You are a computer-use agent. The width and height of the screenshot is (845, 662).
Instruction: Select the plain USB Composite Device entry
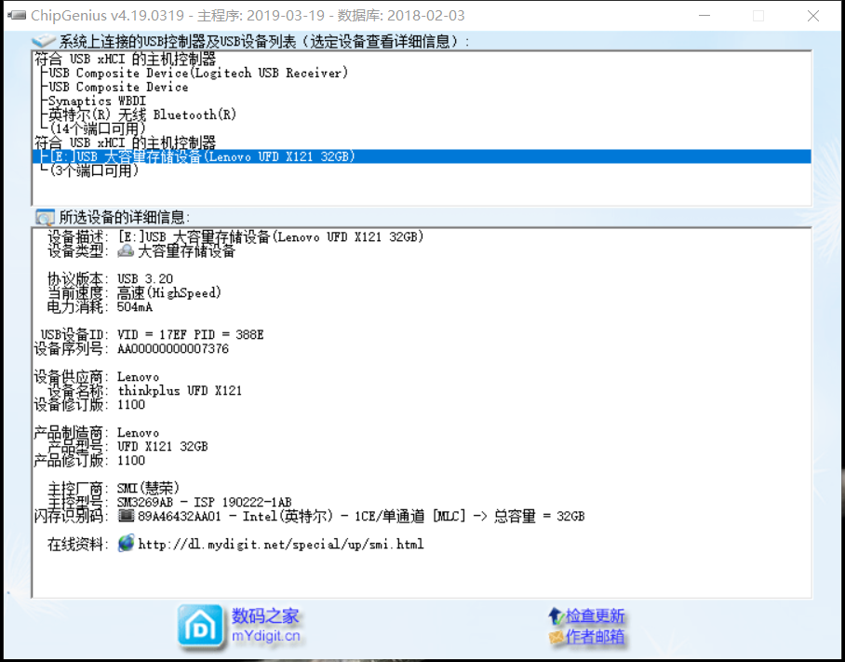click(x=118, y=87)
